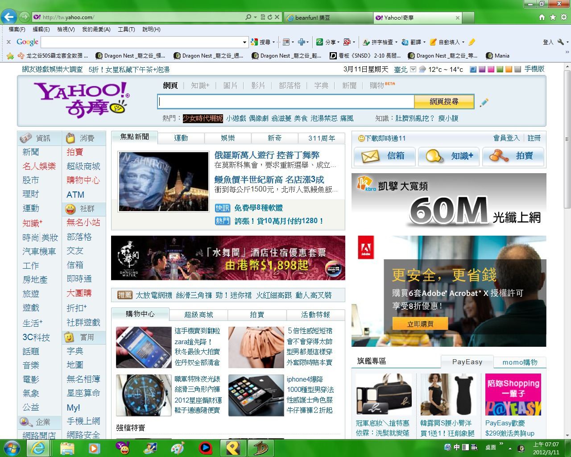
Task: Expand Google toolbar 搜尋 button dropdown
Action: [x=273, y=42]
